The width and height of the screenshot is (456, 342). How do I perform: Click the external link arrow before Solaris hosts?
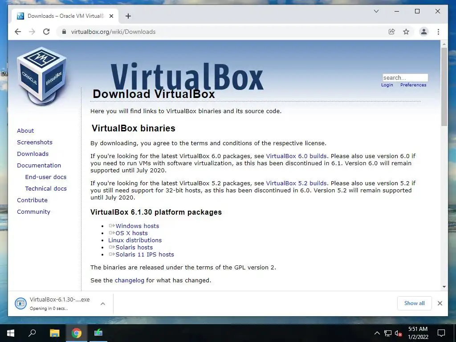click(x=112, y=247)
